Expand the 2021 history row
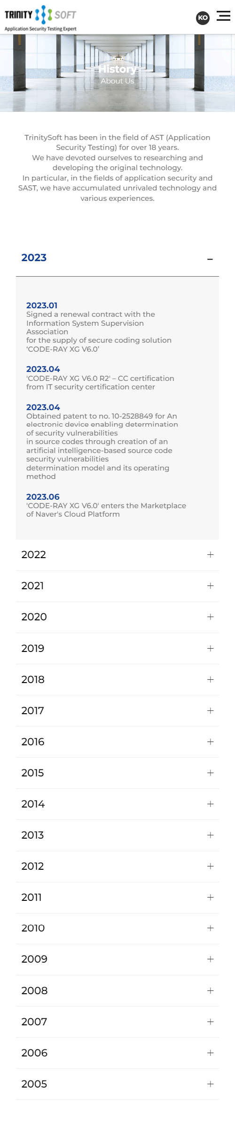 pyautogui.click(x=117, y=586)
